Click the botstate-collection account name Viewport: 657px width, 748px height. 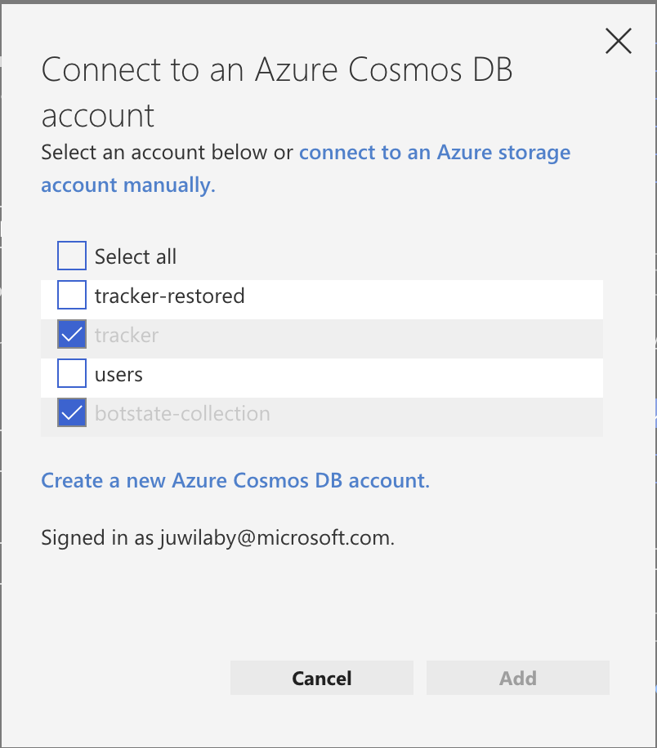point(181,414)
